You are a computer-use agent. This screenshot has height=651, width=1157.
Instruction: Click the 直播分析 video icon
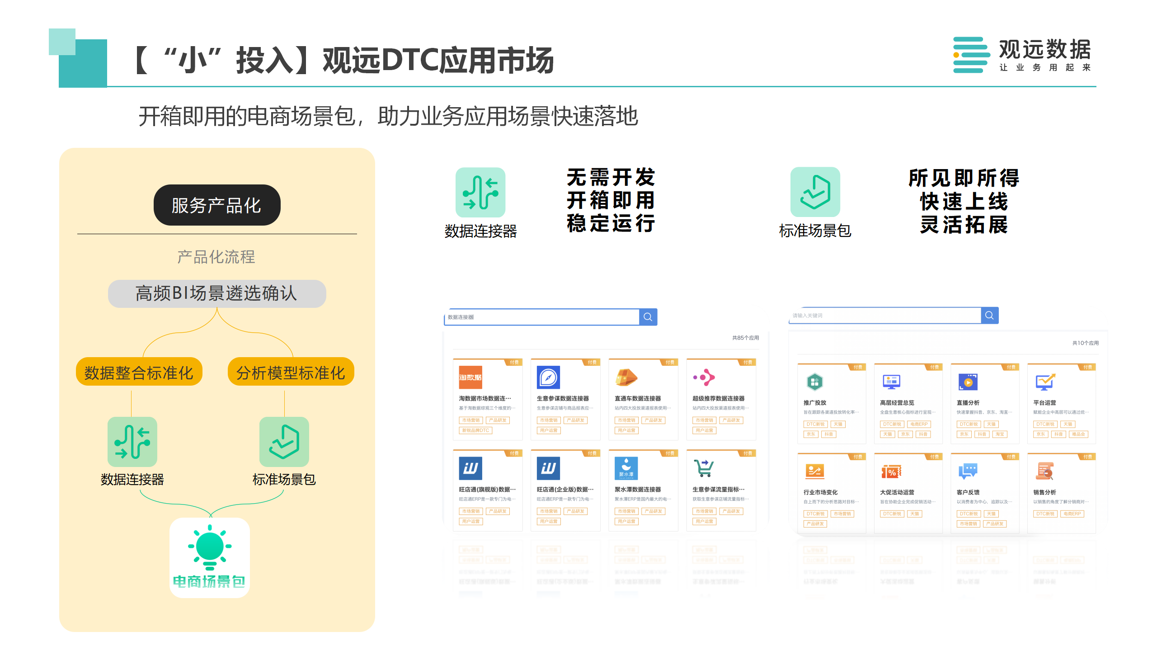pos(968,382)
